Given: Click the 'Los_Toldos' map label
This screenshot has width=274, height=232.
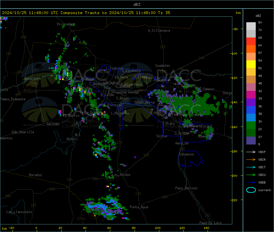Looking at the screenshot, I should coord(121,175).
